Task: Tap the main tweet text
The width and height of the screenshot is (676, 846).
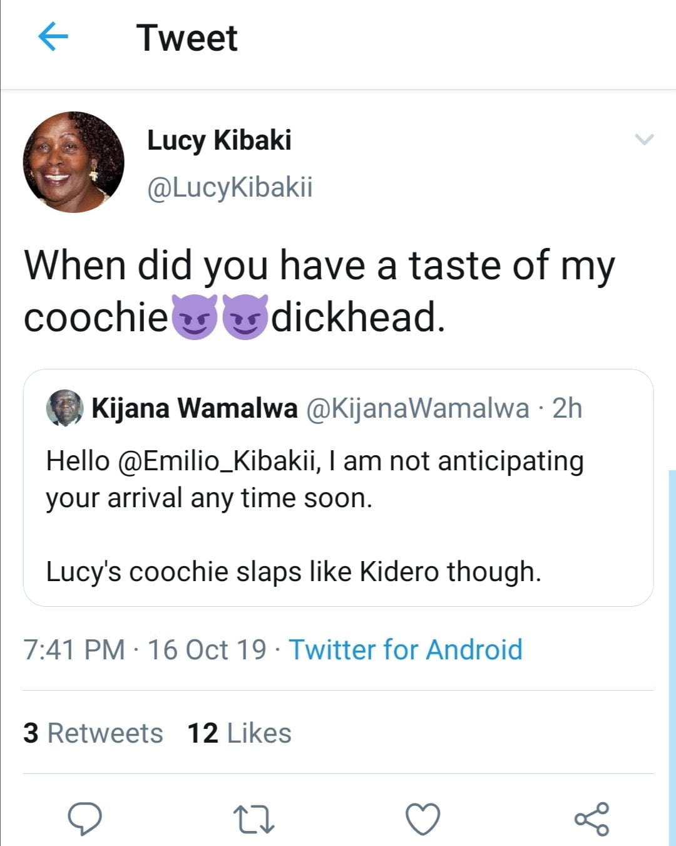Action: tap(319, 291)
